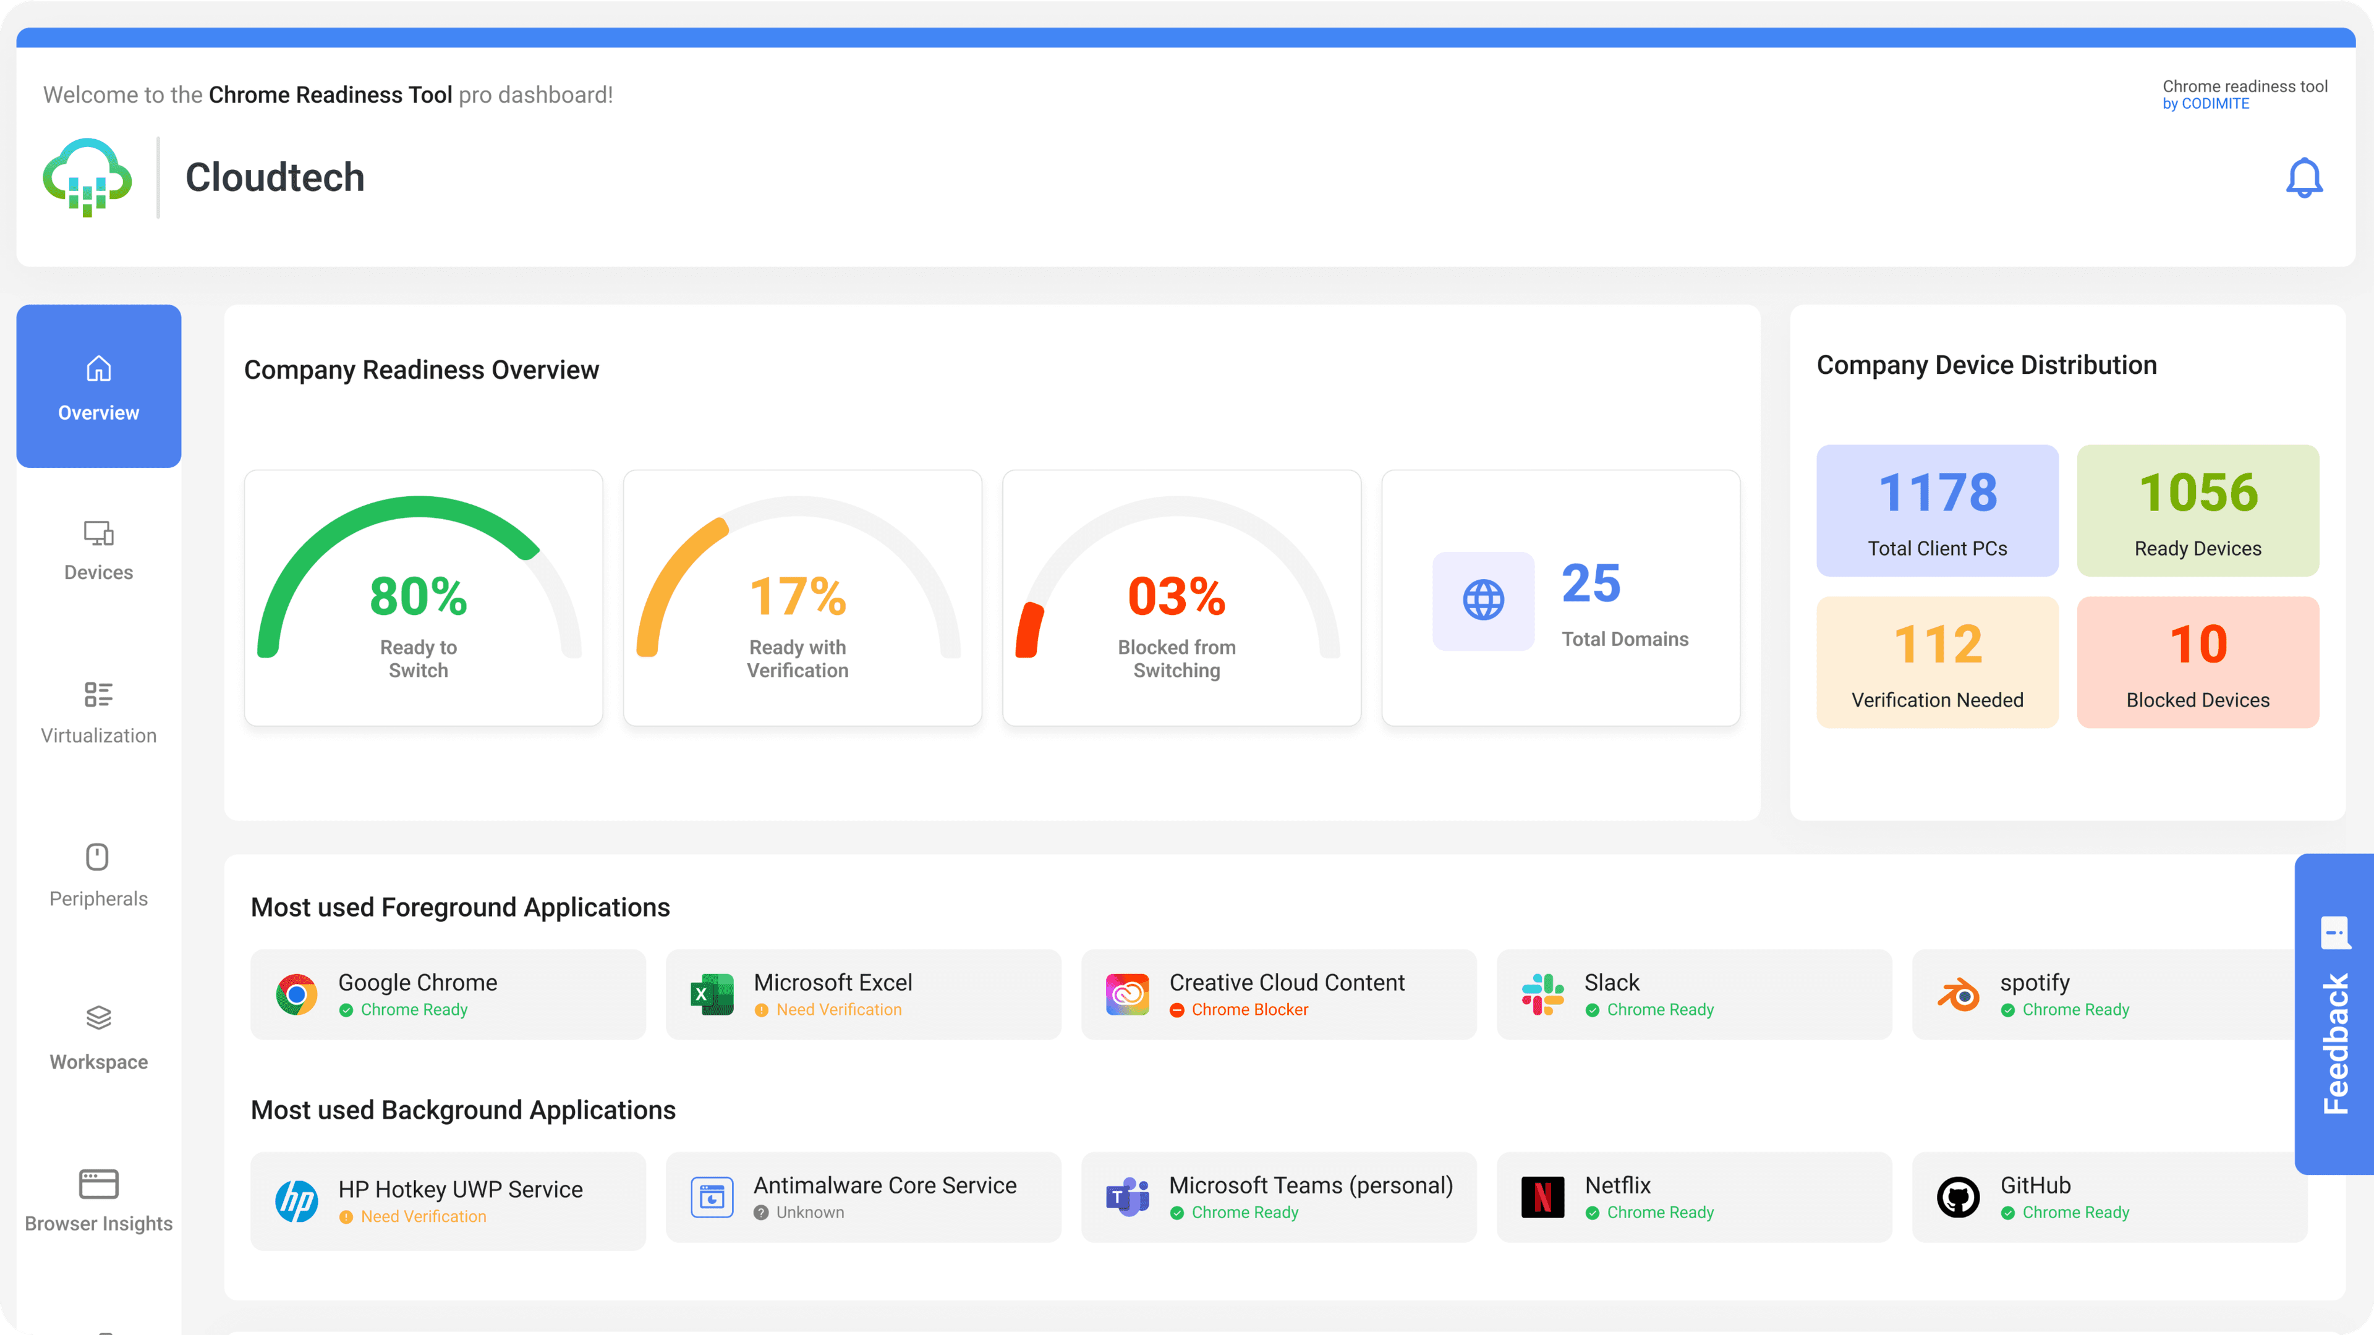
Task: Click Antimalware Unknown question mark icon
Action: [761, 1213]
